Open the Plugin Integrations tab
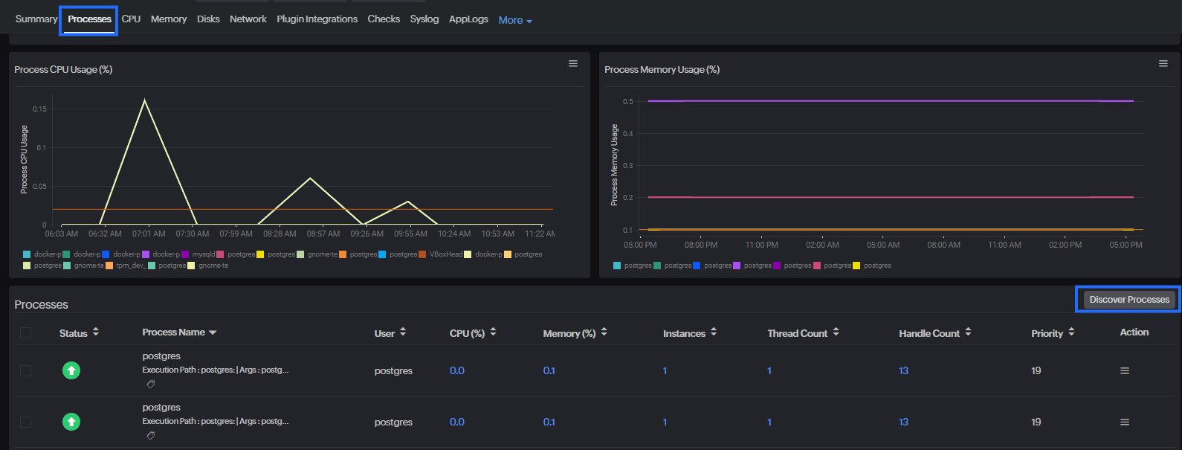Screen dimensions: 1182x450 click(317, 19)
